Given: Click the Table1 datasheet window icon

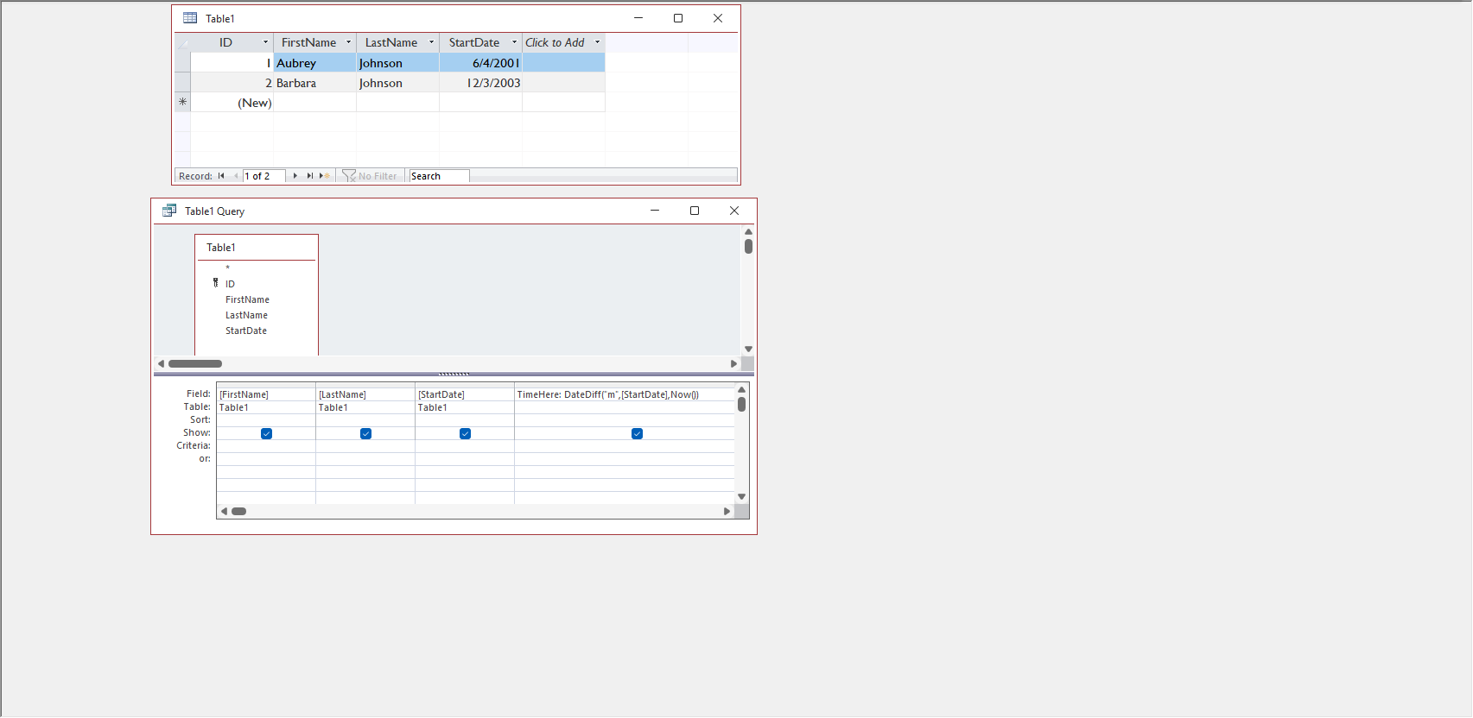Looking at the screenshot, I should point(190,18).
